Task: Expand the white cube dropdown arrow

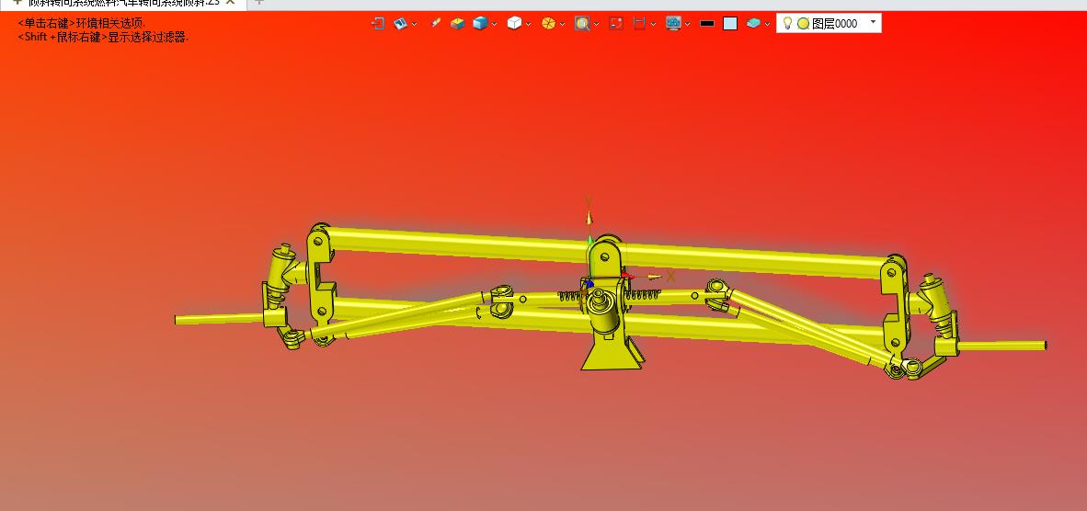Action: point(528,24)
